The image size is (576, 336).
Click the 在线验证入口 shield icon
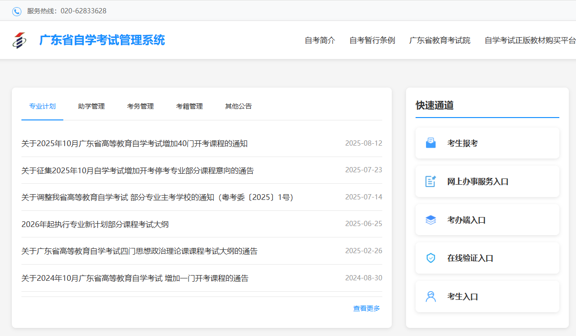[430, 258]
